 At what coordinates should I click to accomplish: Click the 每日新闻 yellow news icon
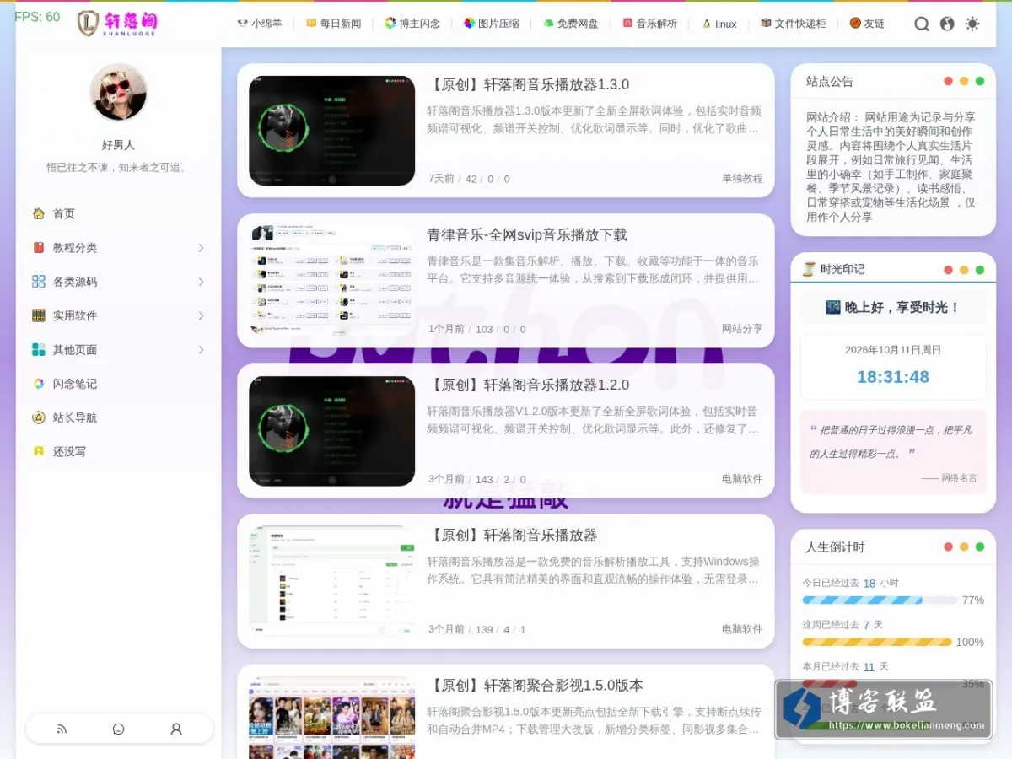[x=311, y=24]
